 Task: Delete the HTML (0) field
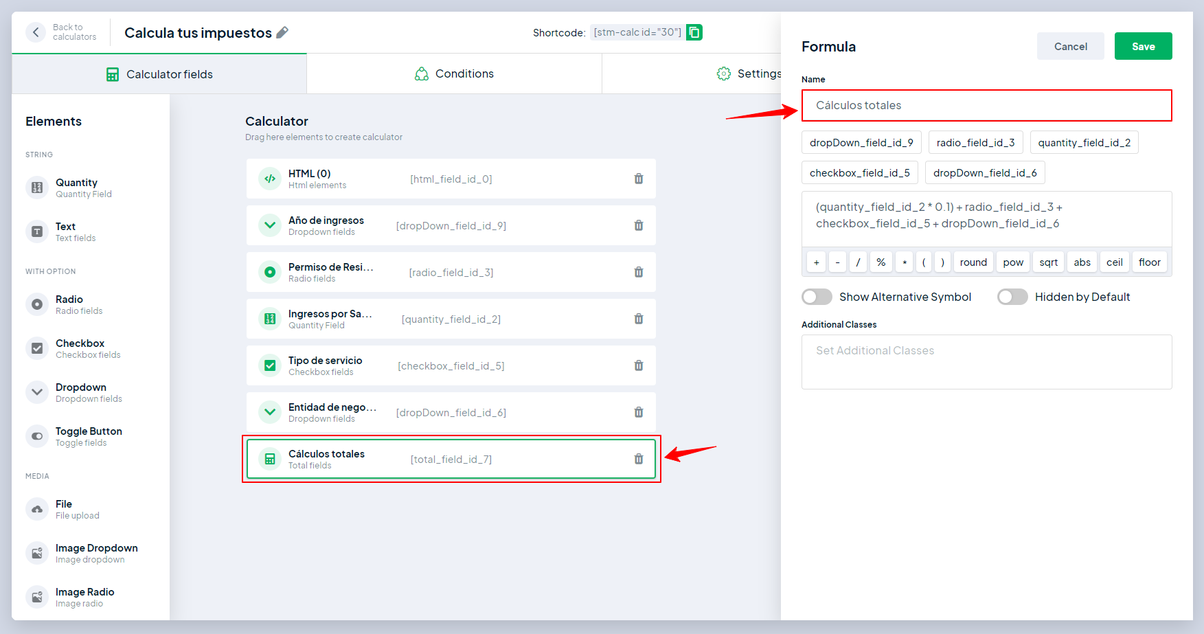(638, 179)
